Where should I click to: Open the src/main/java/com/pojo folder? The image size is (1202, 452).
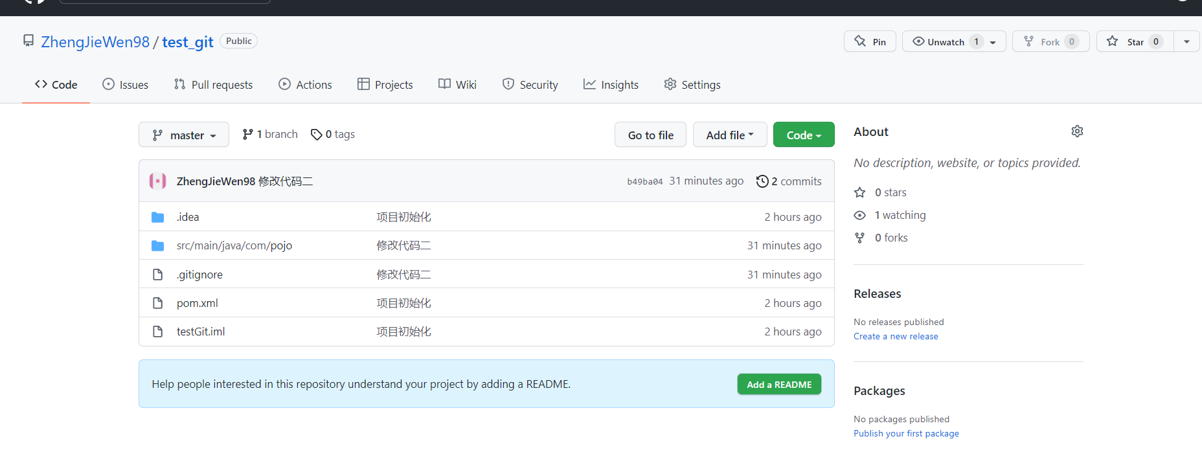(234, 245)
